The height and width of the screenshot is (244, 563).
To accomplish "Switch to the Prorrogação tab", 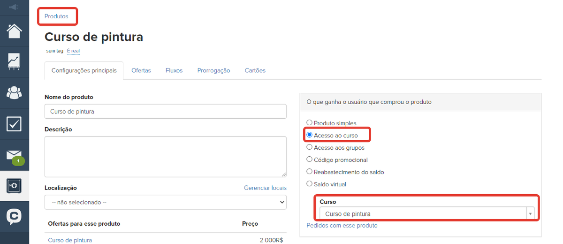I will (x=213, y=70).
